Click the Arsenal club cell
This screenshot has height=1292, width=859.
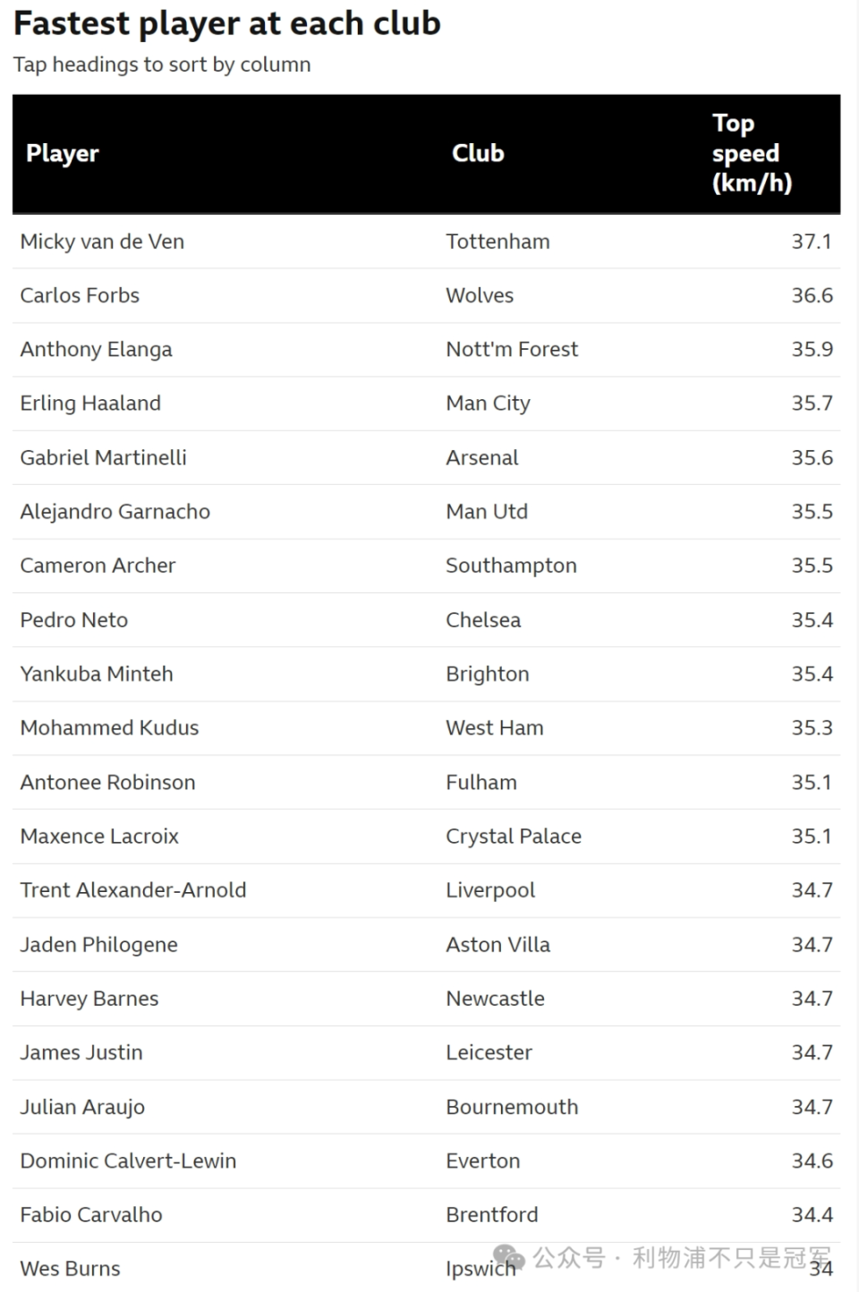[x=482, y=457]
